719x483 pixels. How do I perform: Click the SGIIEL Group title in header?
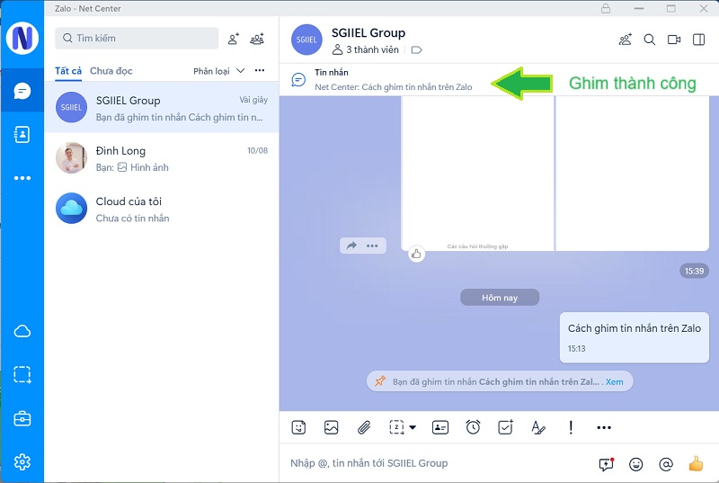point(368,33)
